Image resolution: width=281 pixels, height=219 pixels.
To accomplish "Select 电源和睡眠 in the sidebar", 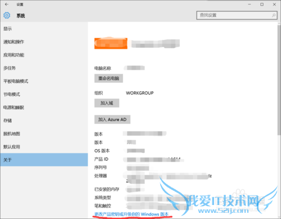I will [44, 108].
